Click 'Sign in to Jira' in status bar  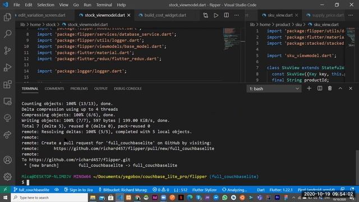pyautogui.click(x=79, y=190)
